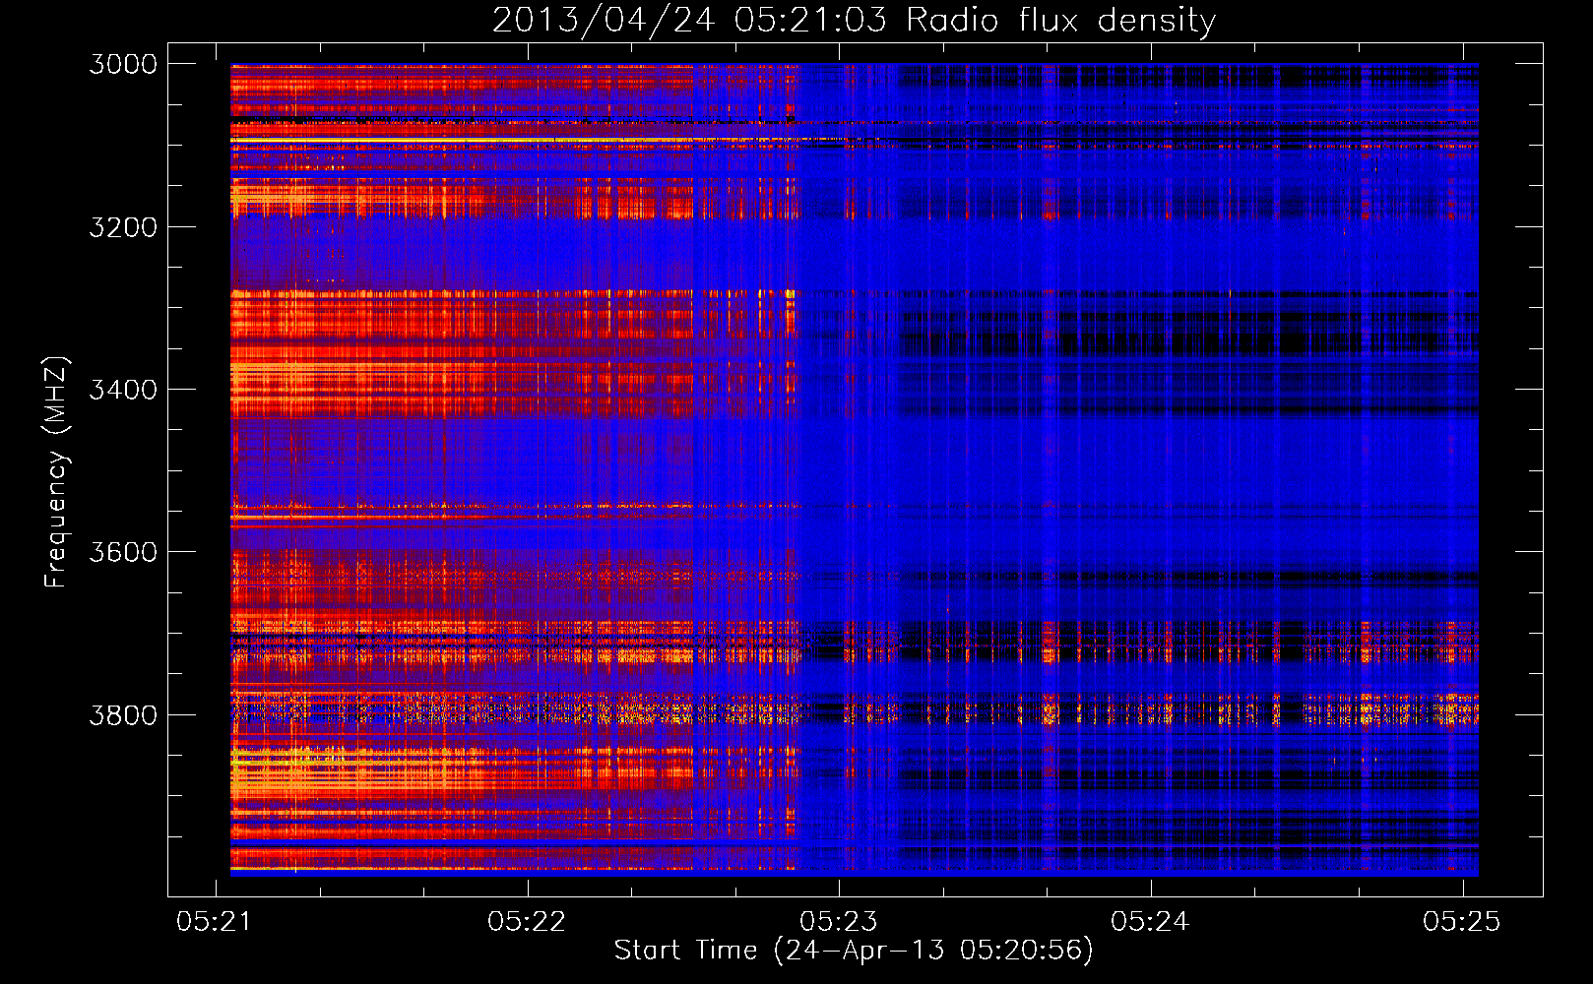Click the 05:23 time axis label

click(838, 921)
